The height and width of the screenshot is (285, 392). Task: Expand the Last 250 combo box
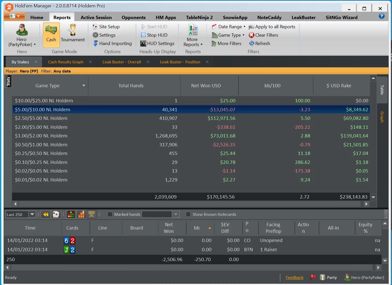click(32, 214)
